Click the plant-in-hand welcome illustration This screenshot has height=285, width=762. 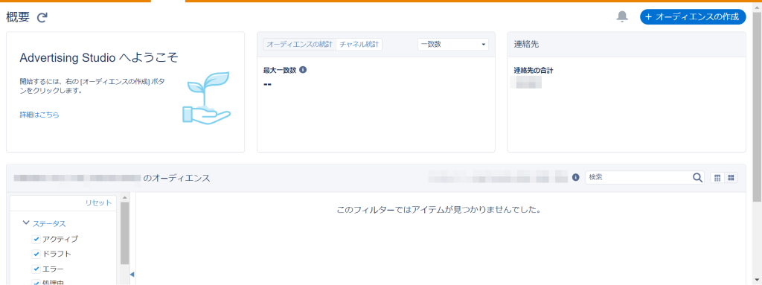pyautogui.click(x=207, y=97)
